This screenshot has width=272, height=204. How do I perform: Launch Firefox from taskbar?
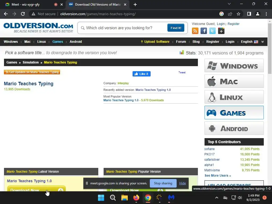[136, 198]
